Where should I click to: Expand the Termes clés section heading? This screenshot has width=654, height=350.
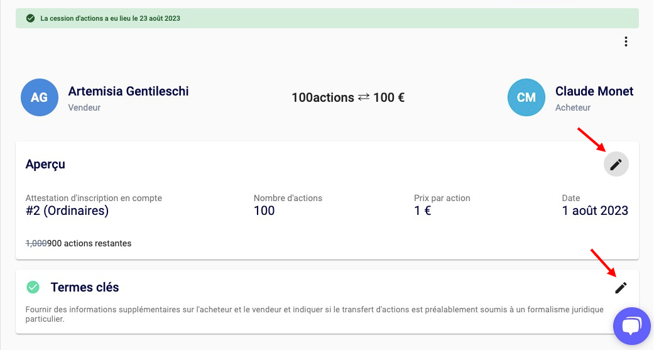[85, 287]
